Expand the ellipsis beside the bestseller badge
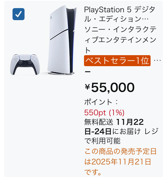The width and height of the screenshot is (167, 177). click(x=158, y=61)
